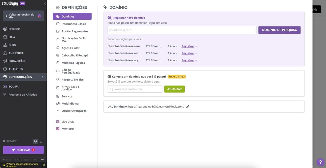Open Notificações De E-Mail settings
The image size is (326, 168).
pyautogui.click(x=72, y=40)
